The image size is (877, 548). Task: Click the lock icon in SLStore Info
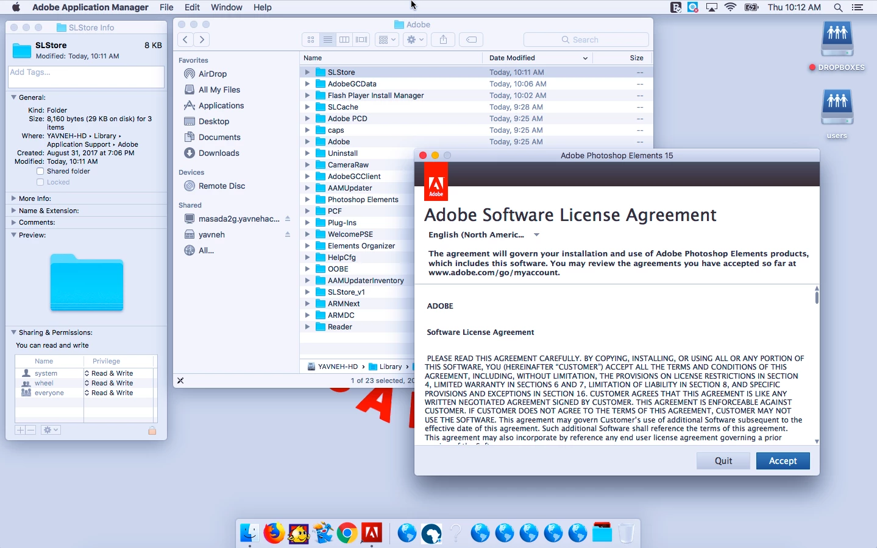pos(152,430)
